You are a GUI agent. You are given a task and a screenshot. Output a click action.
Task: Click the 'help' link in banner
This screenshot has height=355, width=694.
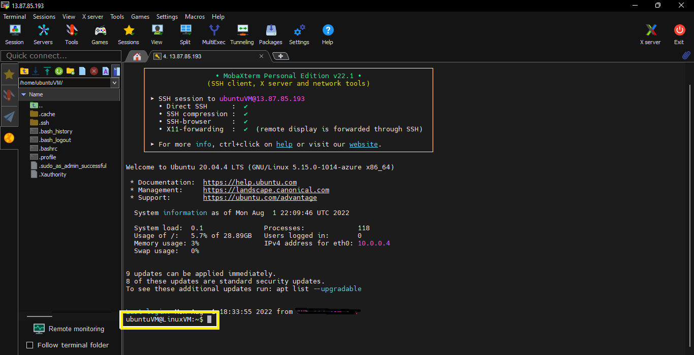click(x=284, y=145)
